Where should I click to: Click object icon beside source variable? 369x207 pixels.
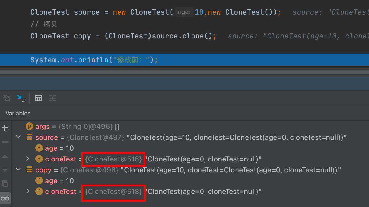[29, 137]
